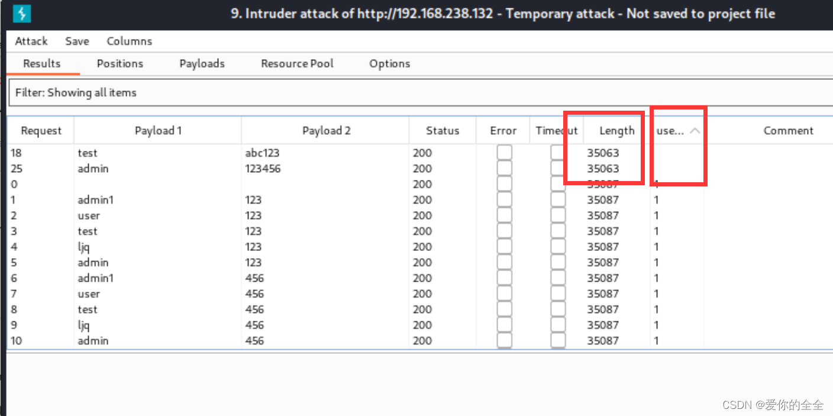Toggle Error checkbox for request 9
Image resolution: width=833 pixels, height=416 pixels.
click(504, 325)
